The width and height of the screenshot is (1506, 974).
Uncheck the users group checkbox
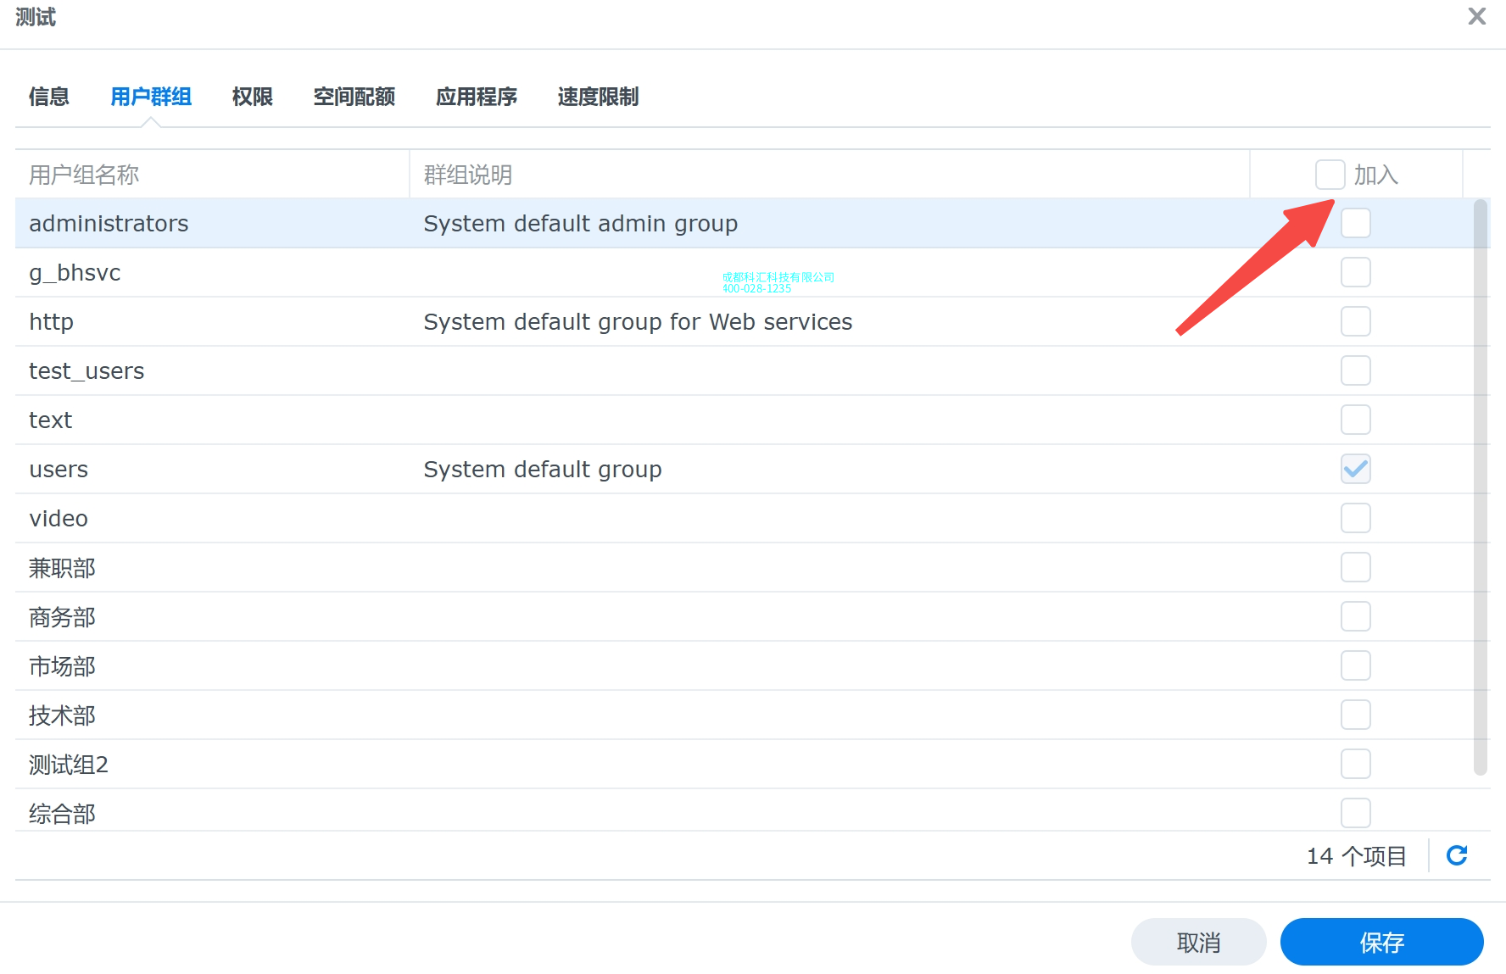click(1355, 469)
